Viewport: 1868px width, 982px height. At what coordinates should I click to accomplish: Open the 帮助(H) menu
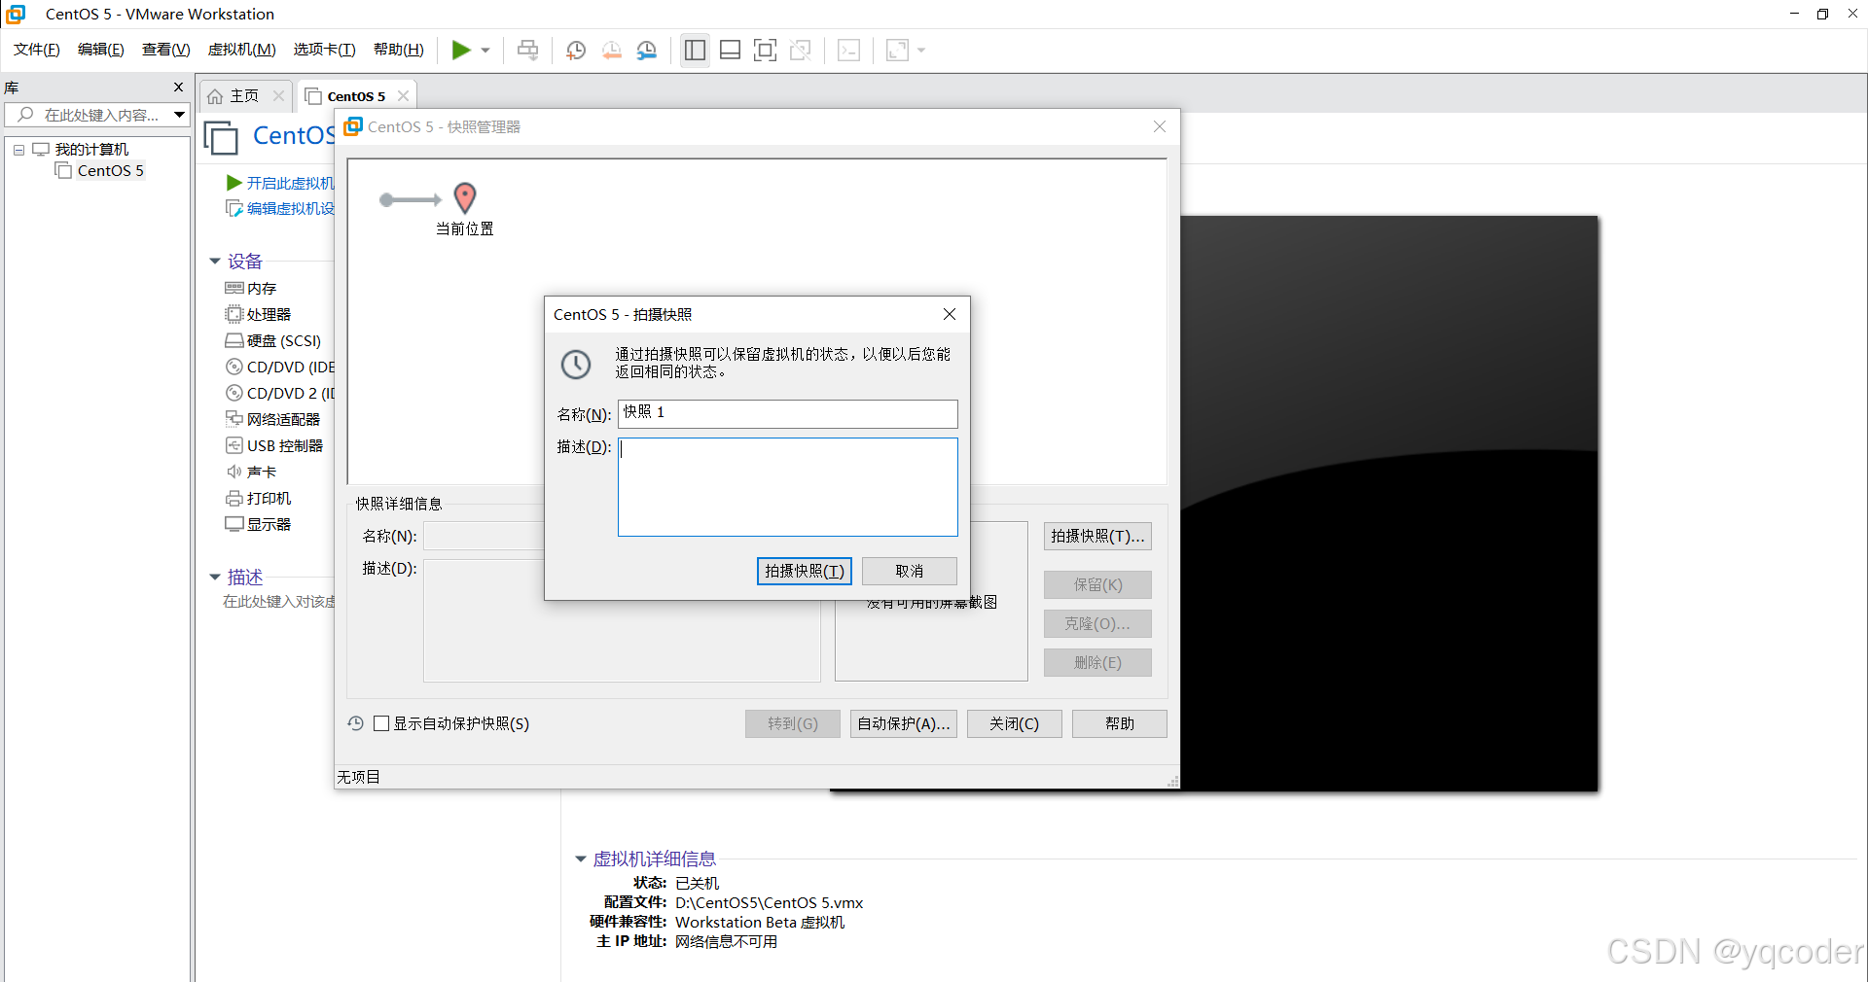pyautogui.click(x=399, y=50)
